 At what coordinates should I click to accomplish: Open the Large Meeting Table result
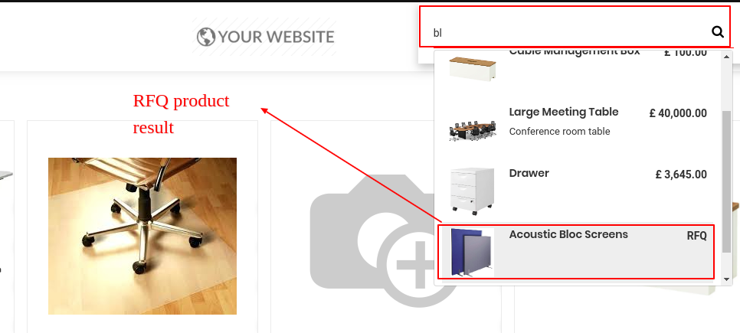(578, 125)
